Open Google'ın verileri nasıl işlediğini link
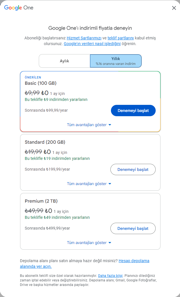This screenshot has height=297, width=180. (92, 44)
